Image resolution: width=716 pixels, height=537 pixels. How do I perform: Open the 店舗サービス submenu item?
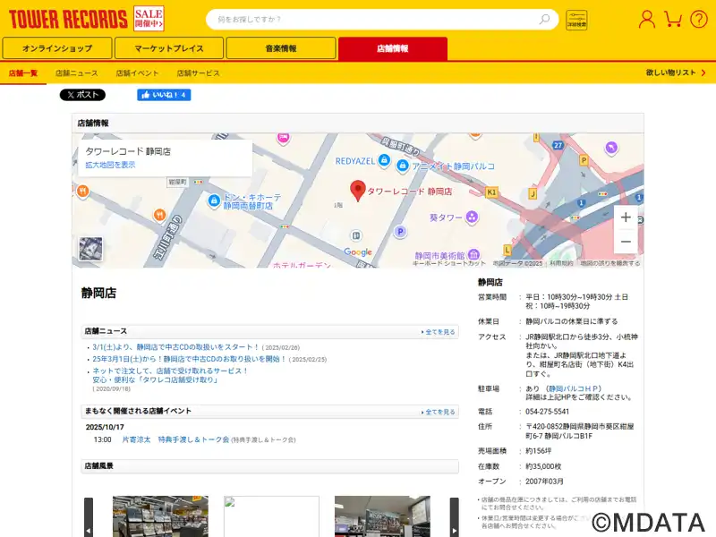point(198,73)
